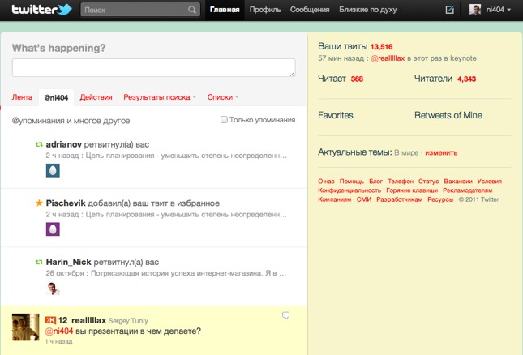The height and width of the screenshot is (355, 523).
Task: Open the 'Статус' footer link
Action: 429,182
